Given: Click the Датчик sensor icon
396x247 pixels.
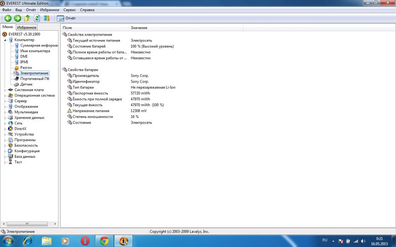Looking at the screenshot, I should pos(16,84).
